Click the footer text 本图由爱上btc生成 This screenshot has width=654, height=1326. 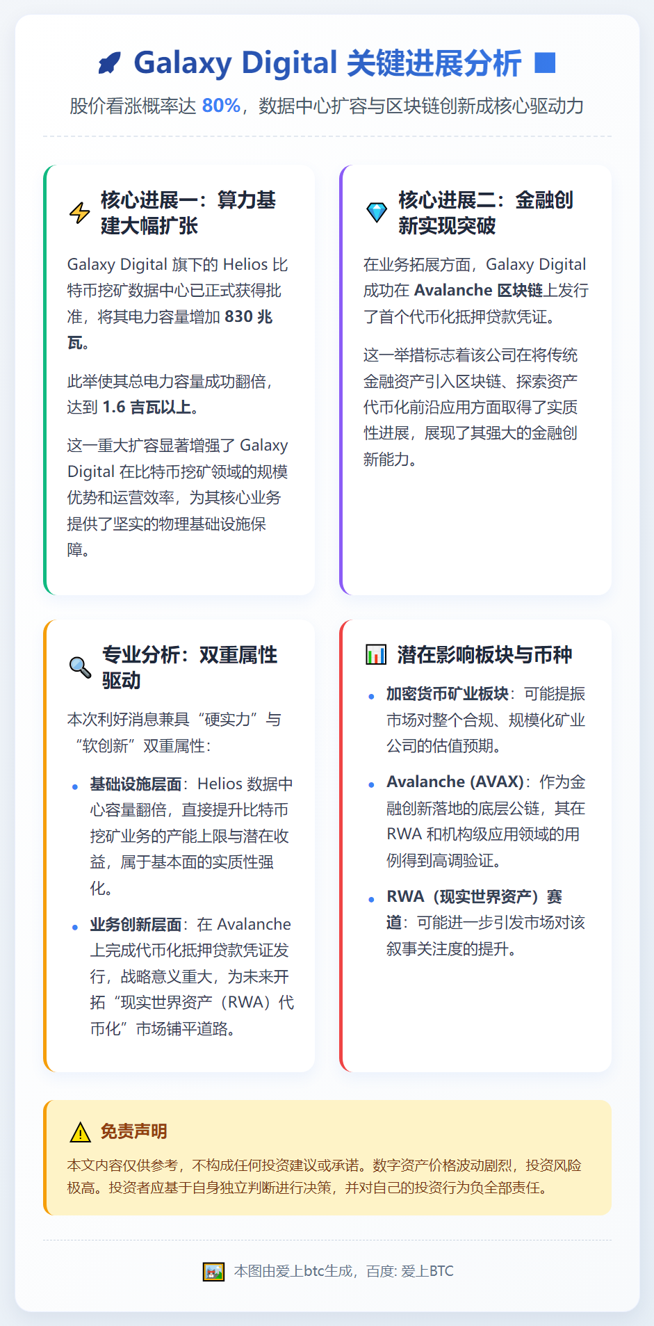[x=293, y=1272]
